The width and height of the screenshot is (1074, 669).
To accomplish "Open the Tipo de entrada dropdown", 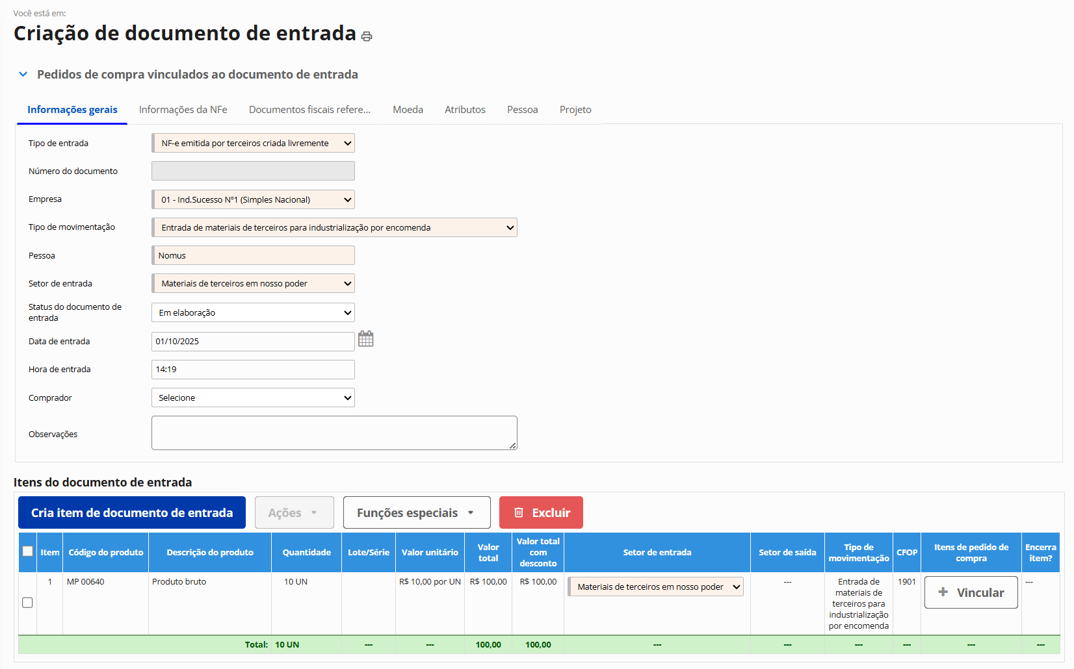I will (254, 144).
